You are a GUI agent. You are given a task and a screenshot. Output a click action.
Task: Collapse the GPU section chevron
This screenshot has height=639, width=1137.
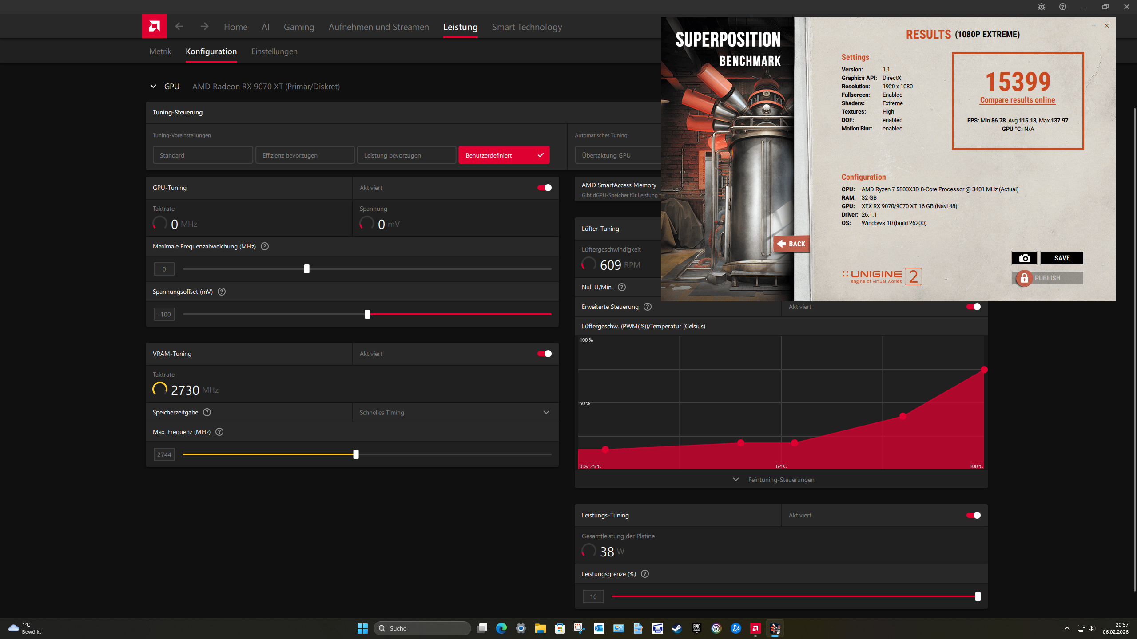[153, 87]
